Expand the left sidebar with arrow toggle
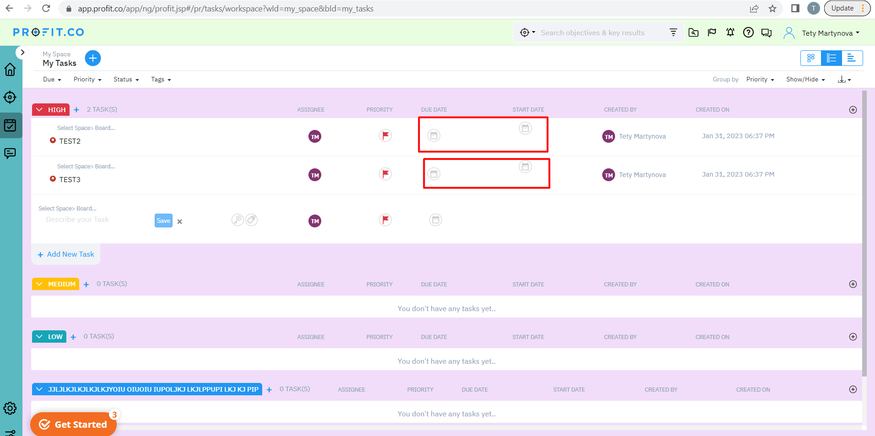This screenshot has width=875, height=436. click(22, 53)
